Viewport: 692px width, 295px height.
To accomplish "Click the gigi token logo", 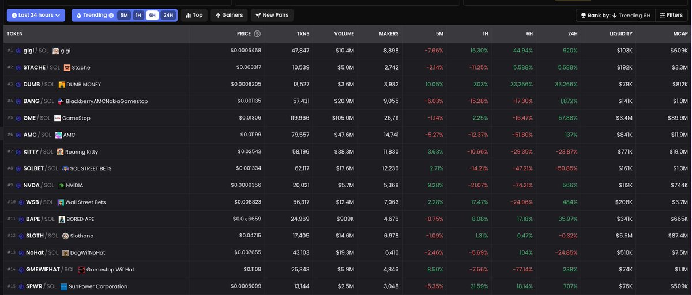I will tap(55, 51).
